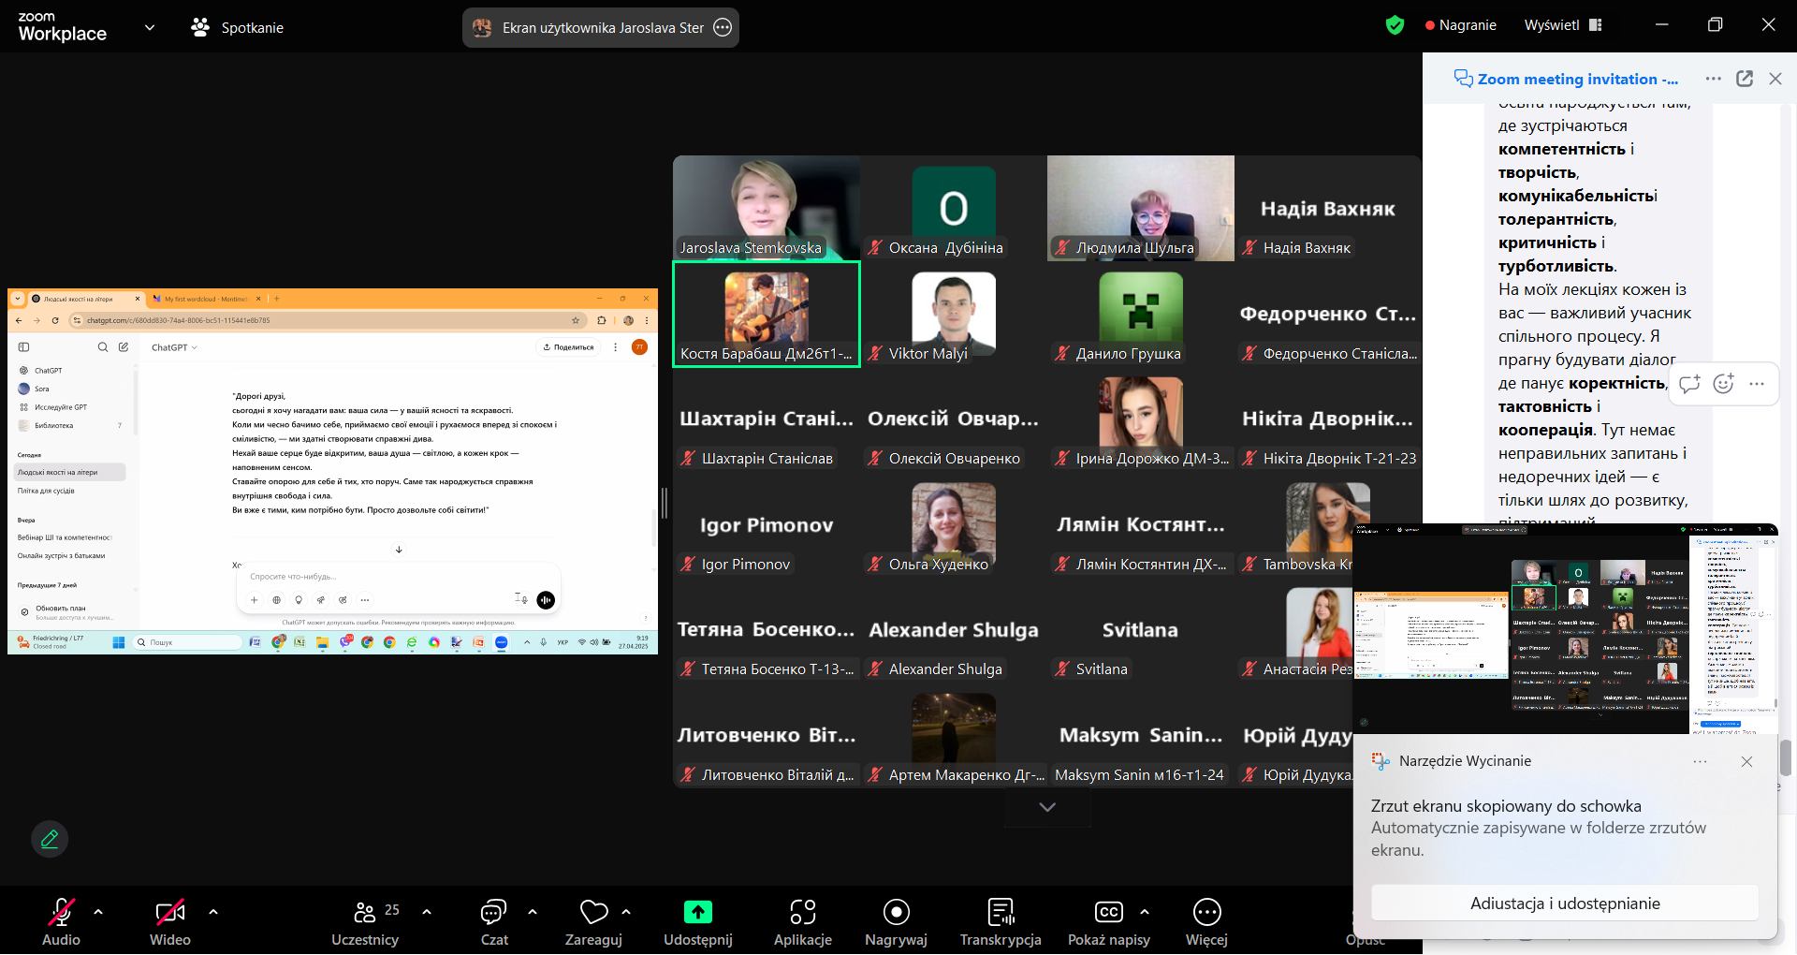Click the green annotation pencil icon

click(50, 839)
